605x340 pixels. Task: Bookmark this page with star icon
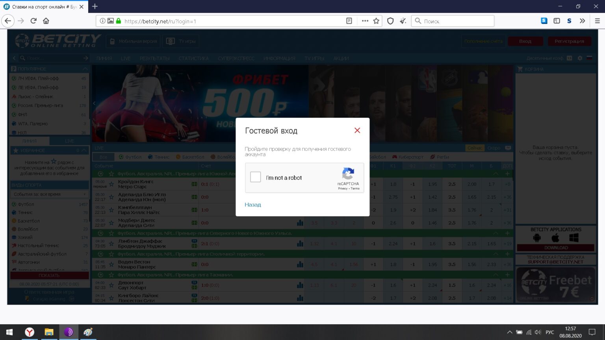[x=376, y=21]
